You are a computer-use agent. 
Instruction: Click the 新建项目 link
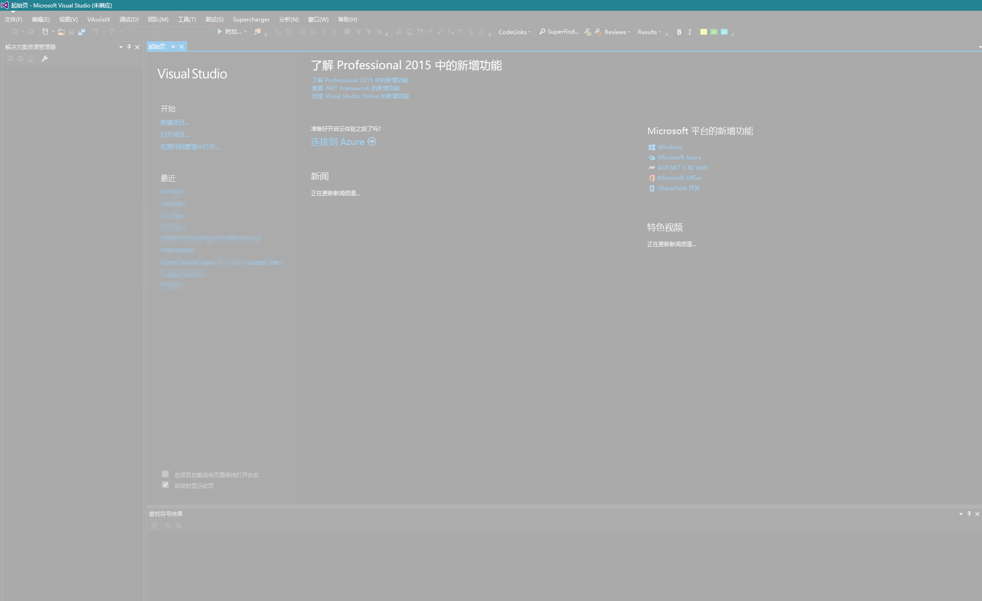[x=175, y=122]
